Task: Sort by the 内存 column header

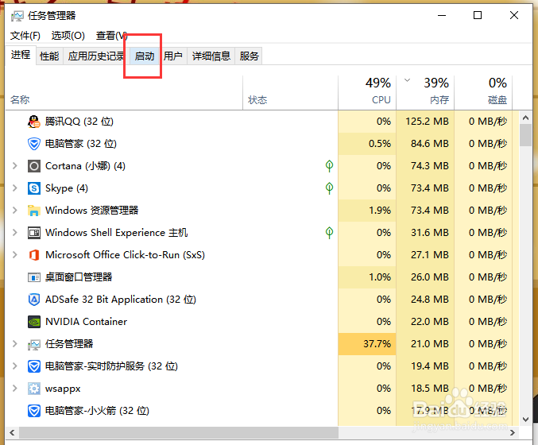Action: click(426, 91)
